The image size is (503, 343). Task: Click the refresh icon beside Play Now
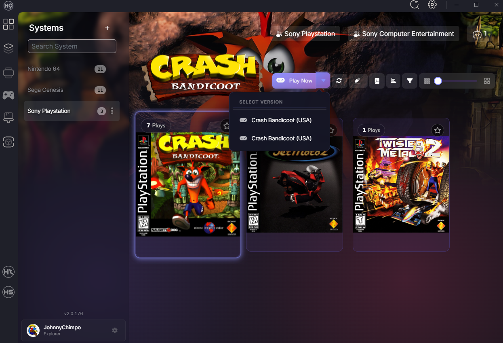(x=339, y=80)
